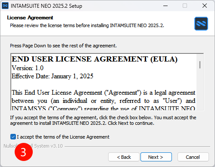The image size is (215, 167).
Task: Click the INTAMSUITE title bar app icon
Action: point(5,6)
